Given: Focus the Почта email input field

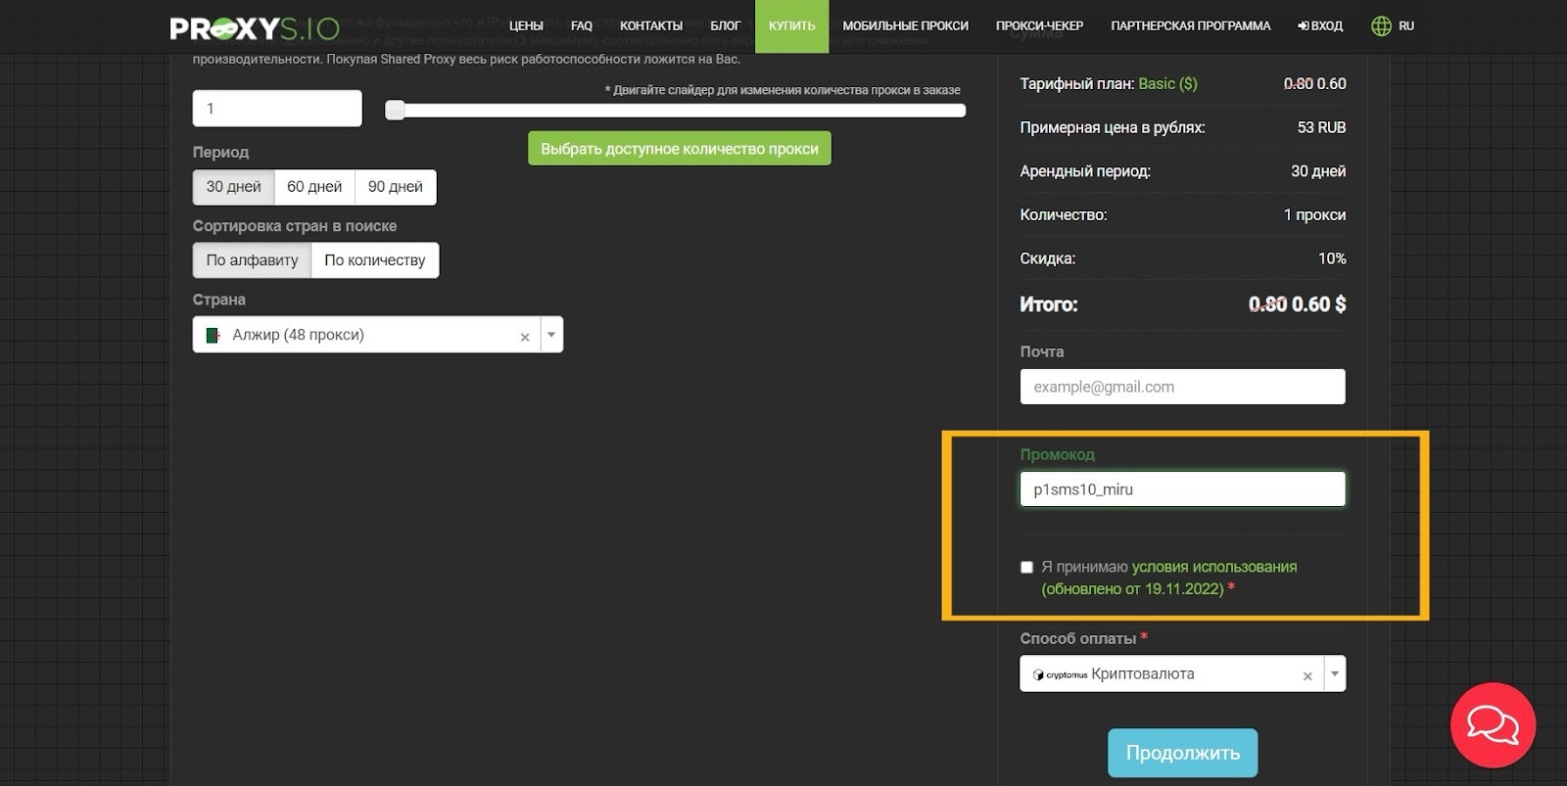Looking at the screenshot, I should click(1183, 387).
